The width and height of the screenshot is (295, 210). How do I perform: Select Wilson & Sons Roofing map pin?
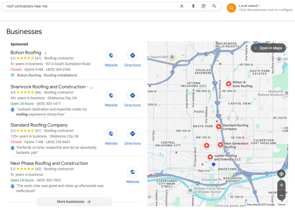[x=229, y=83]
